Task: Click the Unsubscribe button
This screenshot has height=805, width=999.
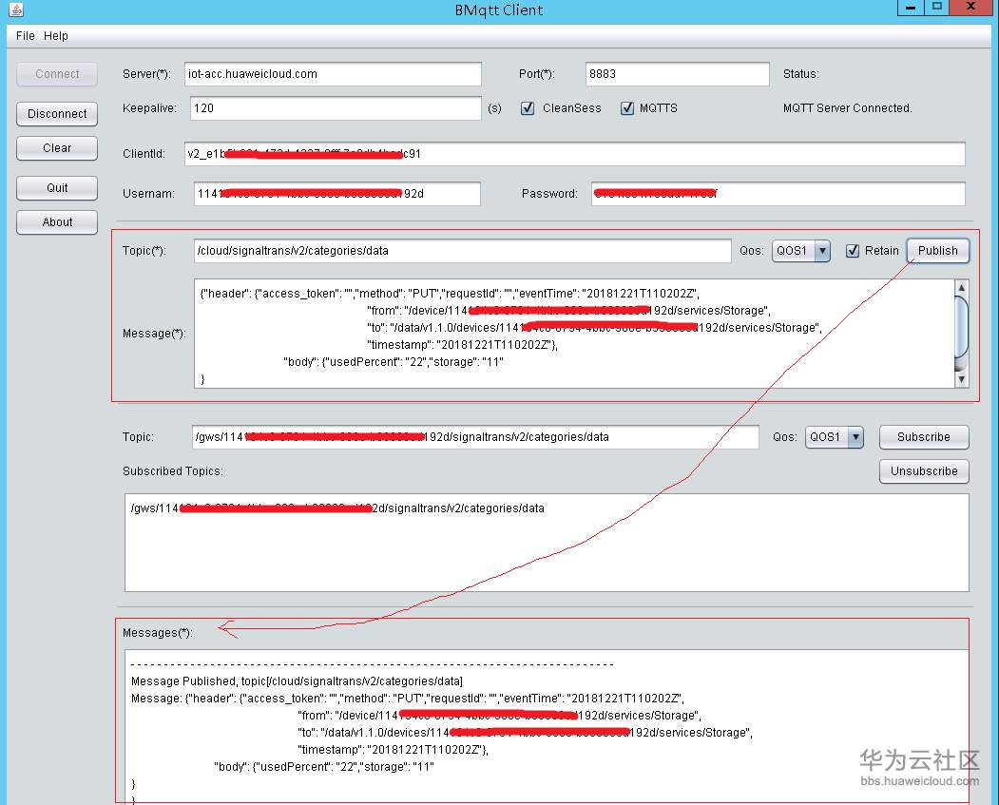Action: [x=924, y=471]
